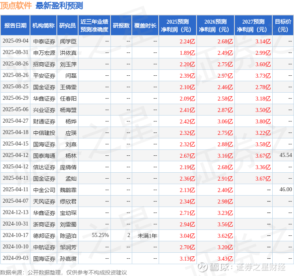The image size is (294, 276).
Task: Click analyst name 邹润芳
Action: (68, 247)
